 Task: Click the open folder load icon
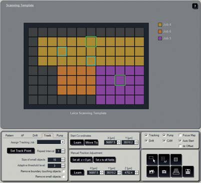click(x=152, y=172)
